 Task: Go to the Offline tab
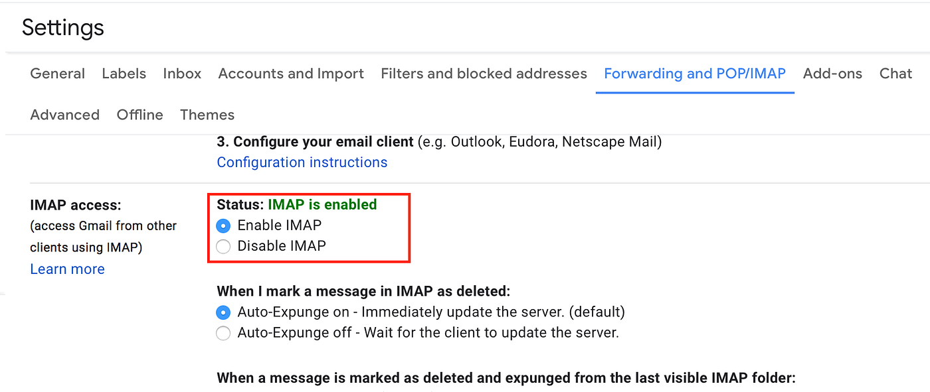[140, 115]
